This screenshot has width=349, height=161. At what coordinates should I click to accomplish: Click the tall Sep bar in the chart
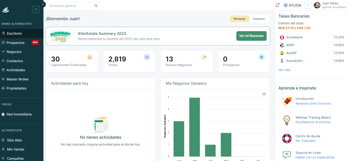pos(195,127)
